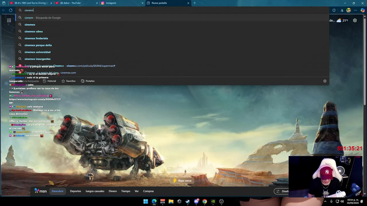Filter search by Pestañas
Viewport: 367px width, 206px height.
(88, 81)
